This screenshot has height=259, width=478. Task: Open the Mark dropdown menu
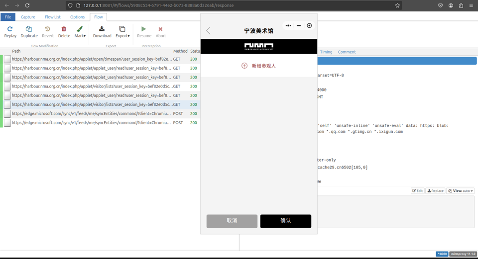tap(80, 32)
